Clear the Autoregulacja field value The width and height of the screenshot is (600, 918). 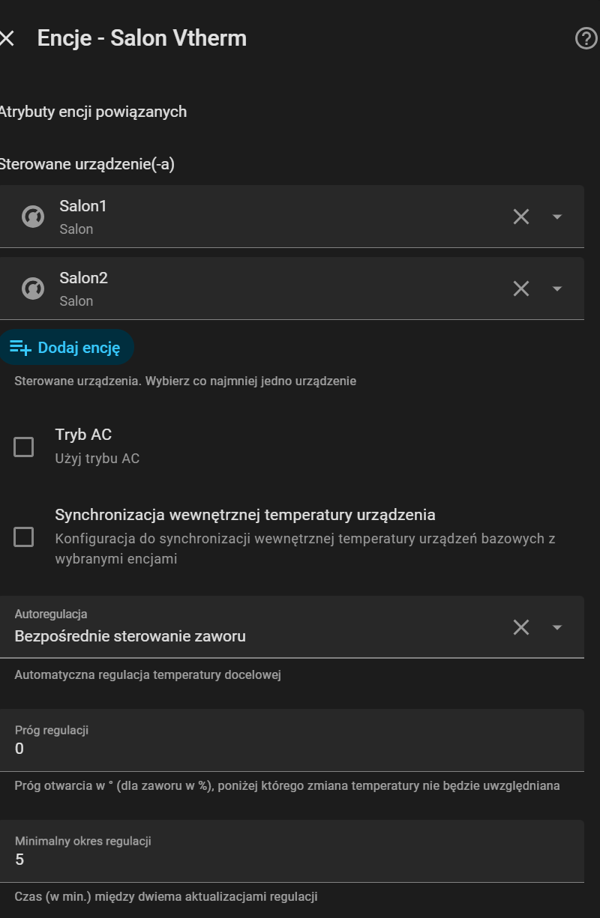pyautogui.click(x=521, y=627)
